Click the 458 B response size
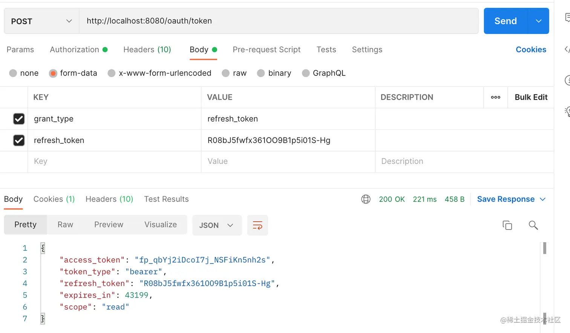Image resolution: width=570 pixels, height=333 pixels. [x=454, y=199]
